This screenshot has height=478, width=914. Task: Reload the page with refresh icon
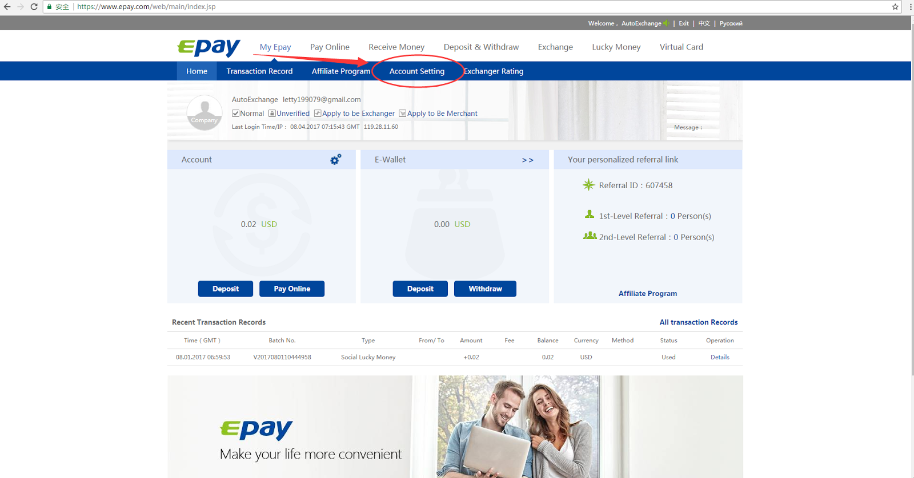[34, 7]
